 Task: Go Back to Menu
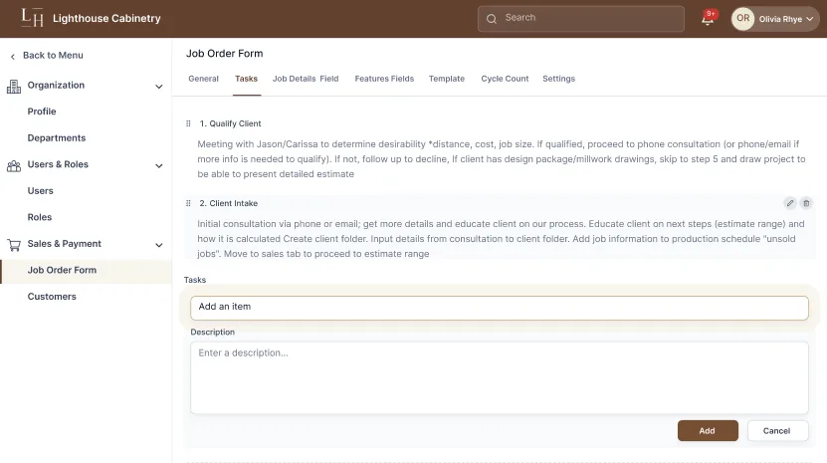(52, 56)
